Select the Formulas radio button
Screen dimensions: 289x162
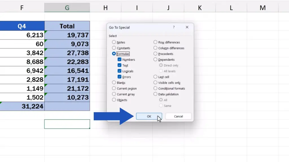click(114, 54)
